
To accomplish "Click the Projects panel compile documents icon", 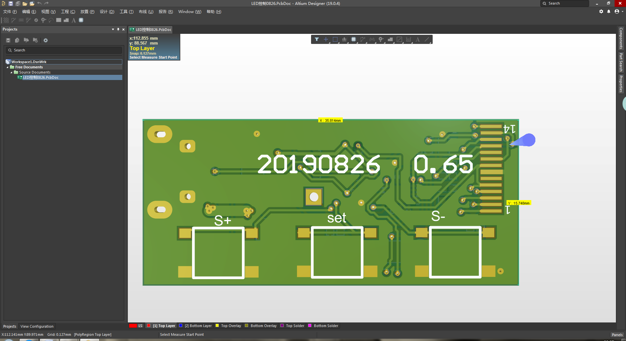I will tap(17, 40).
